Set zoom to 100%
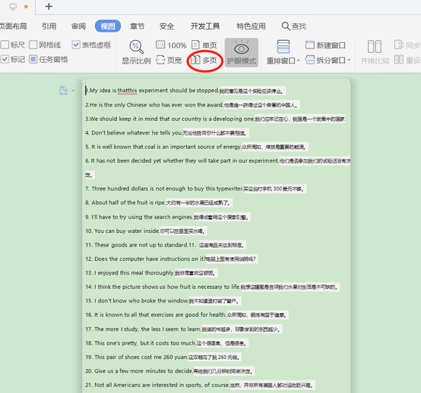This screenshot has height=393, width=421. [171, 45]
